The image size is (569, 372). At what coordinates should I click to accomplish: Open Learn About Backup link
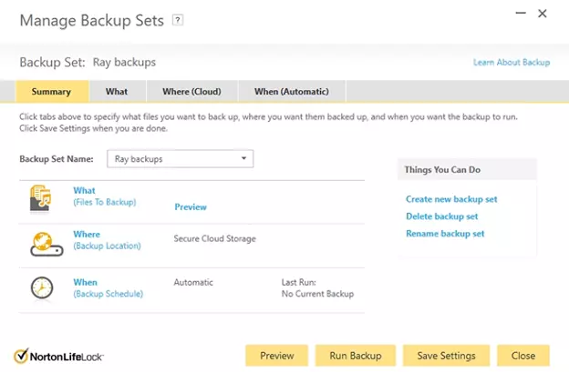pyautogui.click(x=511, y=63)
